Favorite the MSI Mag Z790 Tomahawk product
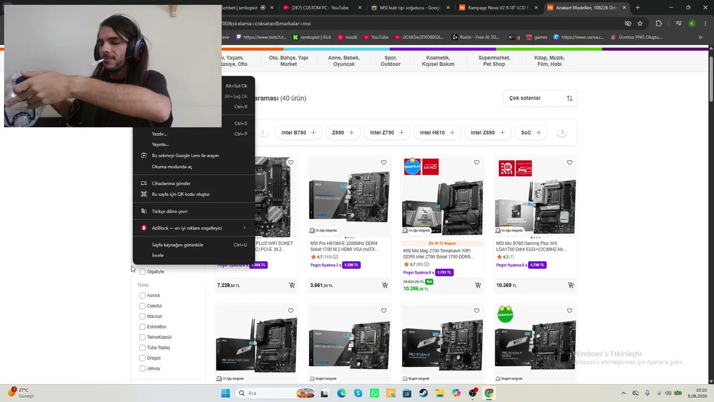Image resolution: width=714 pixels, height=402 pixels. tap(476, 162)
